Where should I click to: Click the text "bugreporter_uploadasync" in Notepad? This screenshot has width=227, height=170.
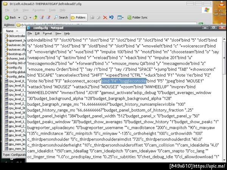[x=51, y=128]
